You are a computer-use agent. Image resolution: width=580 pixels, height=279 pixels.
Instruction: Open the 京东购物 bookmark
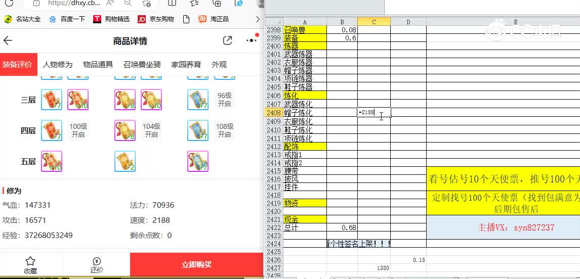click(156, 19)
